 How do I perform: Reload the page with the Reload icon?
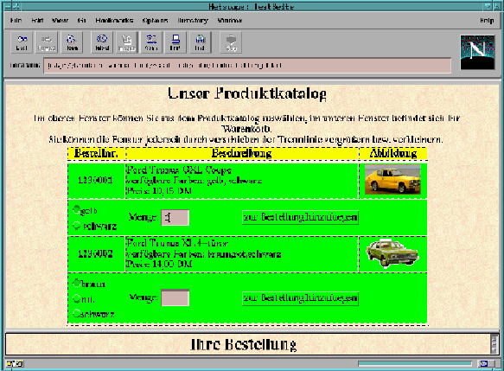click(x=102, y=42)
